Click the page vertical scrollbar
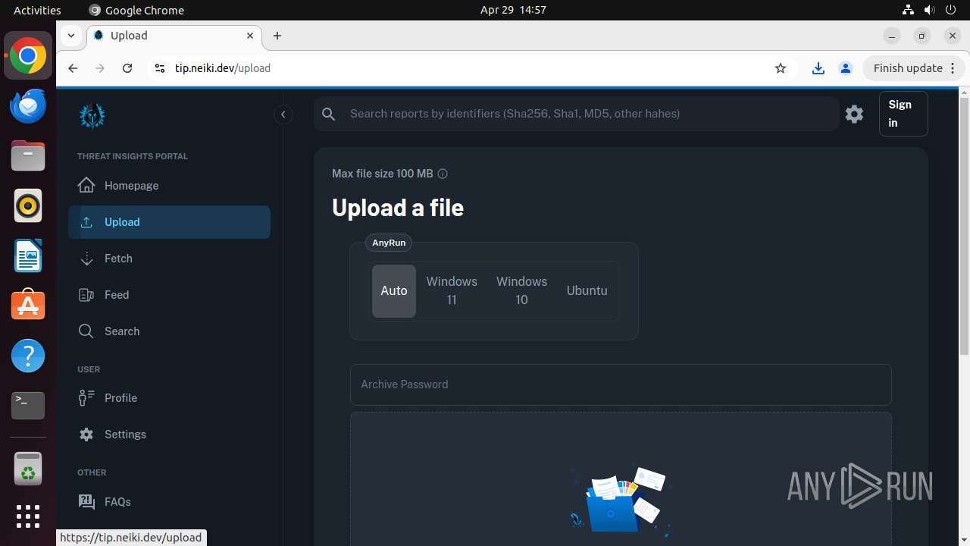 coord(964,226)
